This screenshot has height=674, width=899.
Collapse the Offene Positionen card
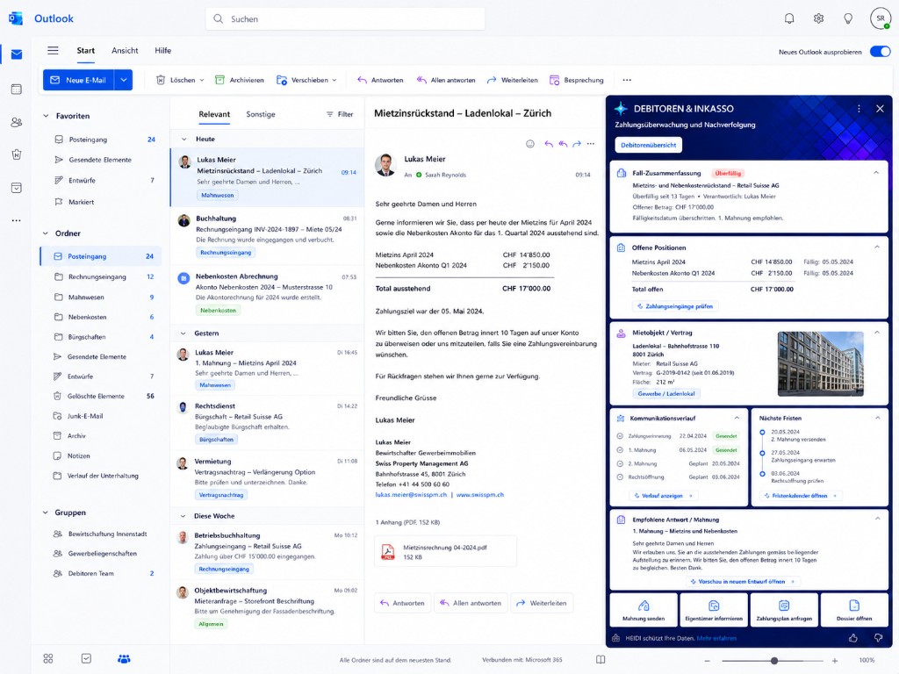point(877,247)
